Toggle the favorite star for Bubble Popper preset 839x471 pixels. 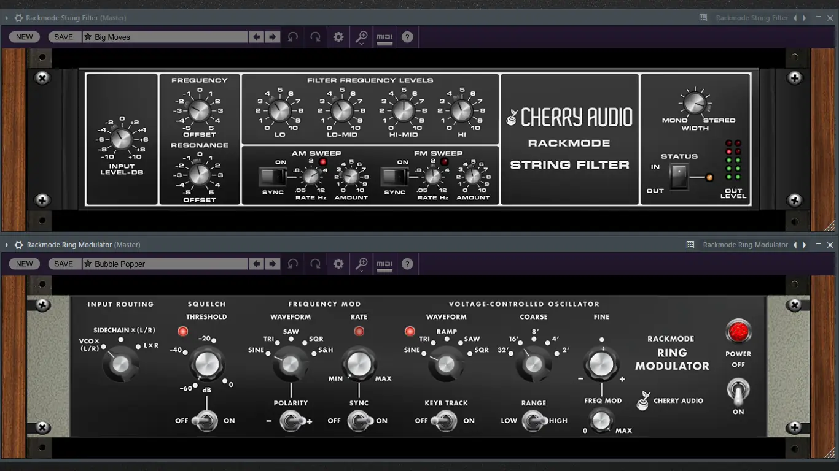point(88,264)
